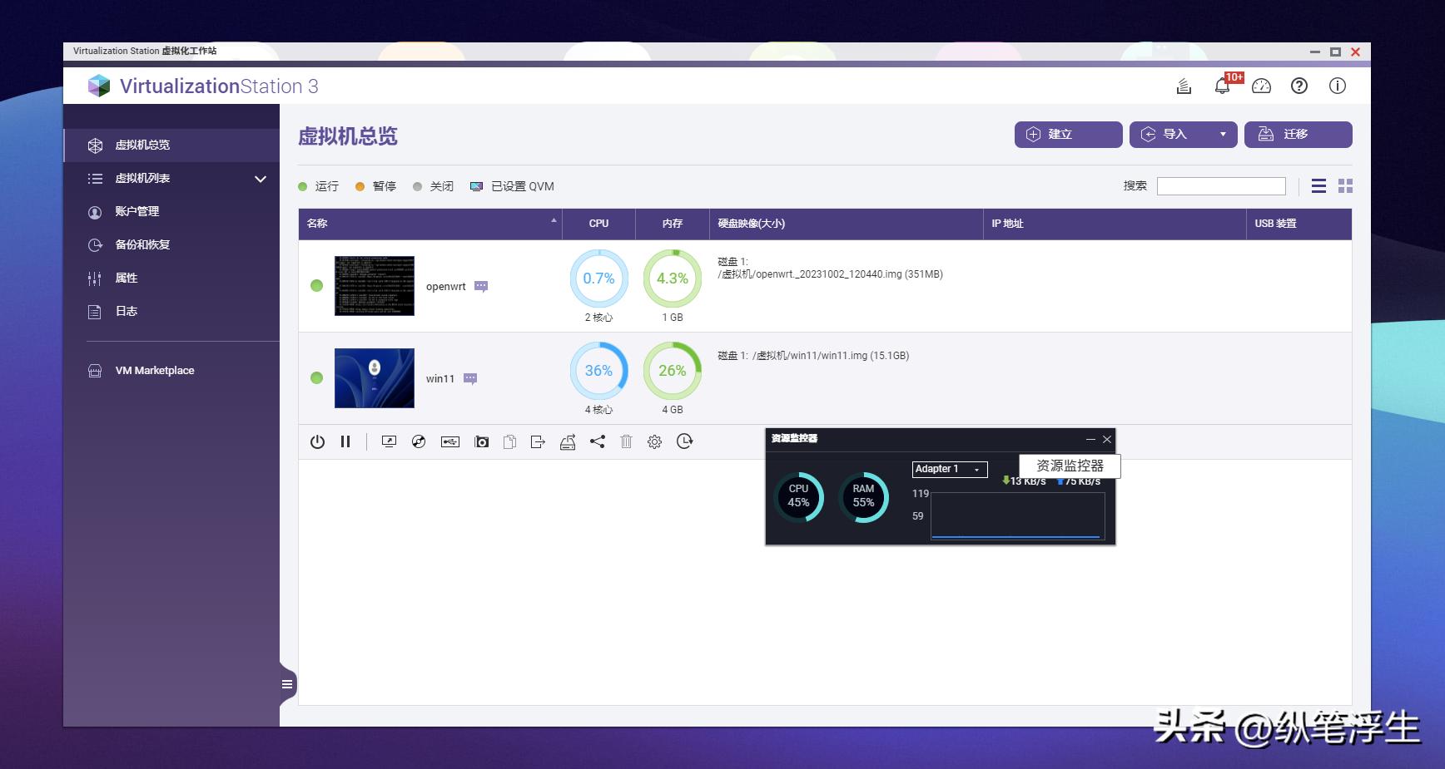Image resolution: width=1445 pixels, height=769 pixels.
Task: Switch to list view layout
Action: 1318,186
